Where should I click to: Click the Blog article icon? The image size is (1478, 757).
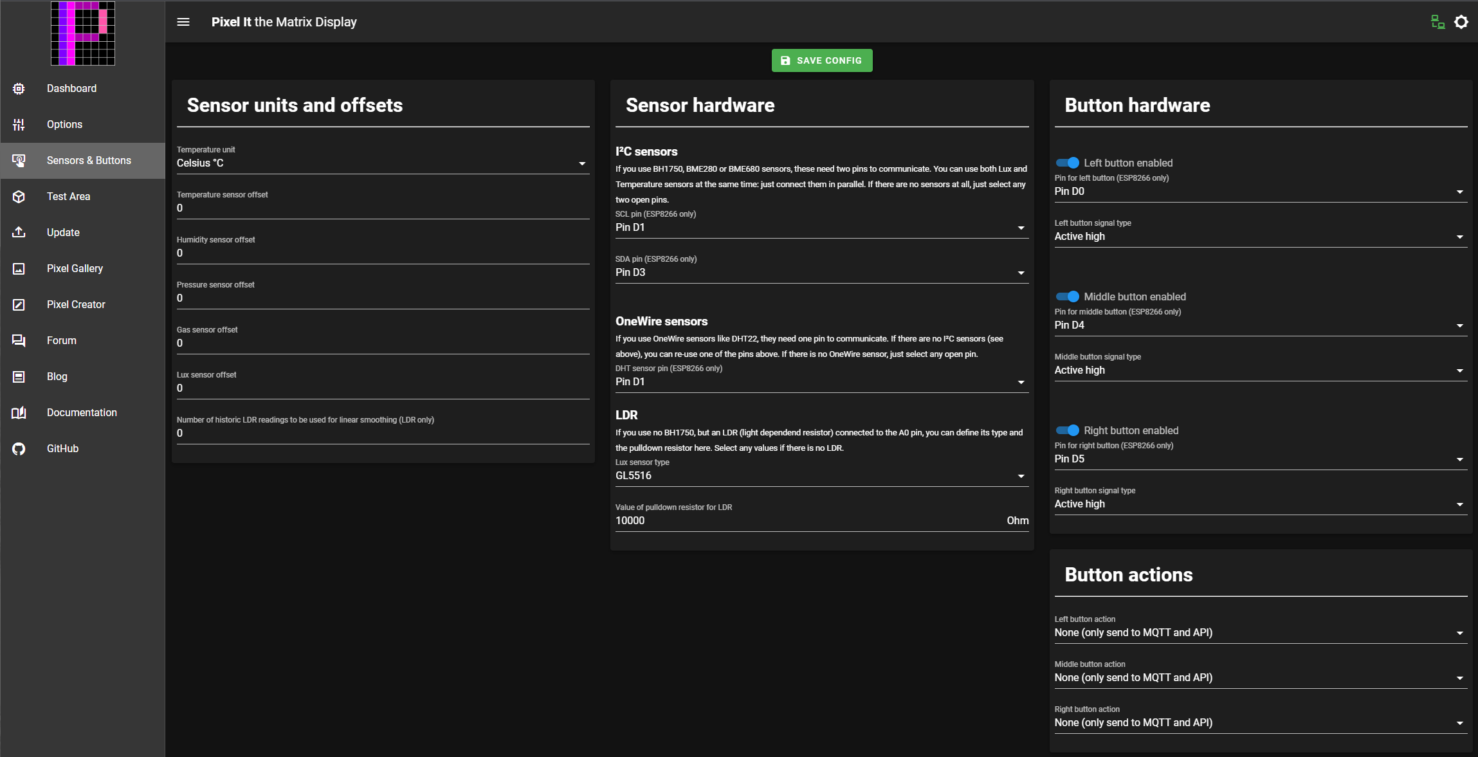(19, 377)
